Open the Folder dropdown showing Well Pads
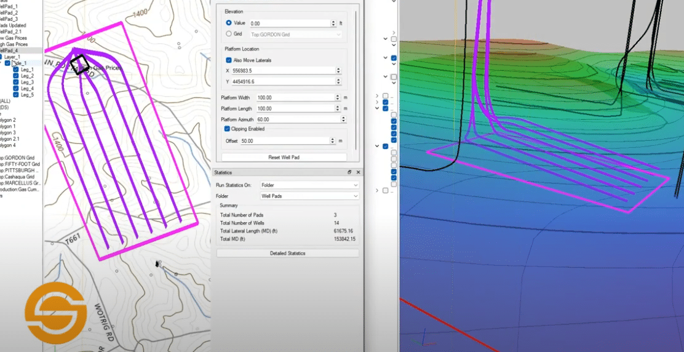684x352 pixels. [x=309, y=196]
